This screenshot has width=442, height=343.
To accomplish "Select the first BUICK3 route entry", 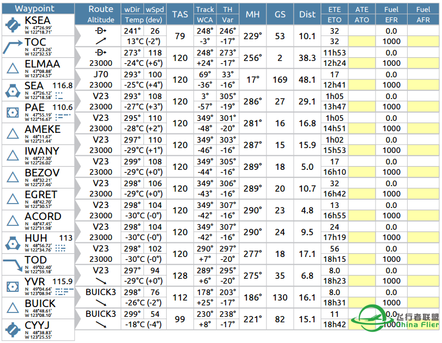I will tap(101, 292).
